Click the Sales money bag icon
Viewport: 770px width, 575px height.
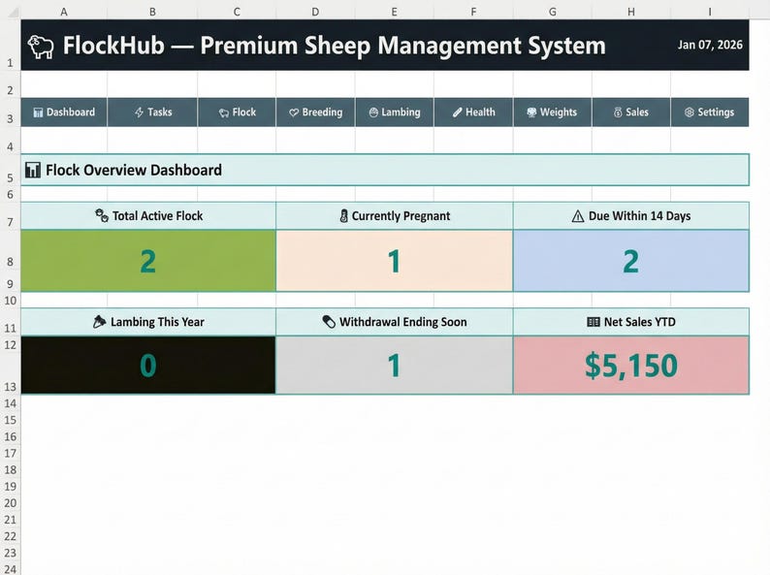point(618,112)
